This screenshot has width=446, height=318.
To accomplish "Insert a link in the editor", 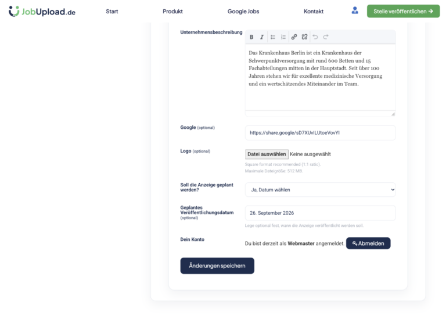I will pos(294,37).
